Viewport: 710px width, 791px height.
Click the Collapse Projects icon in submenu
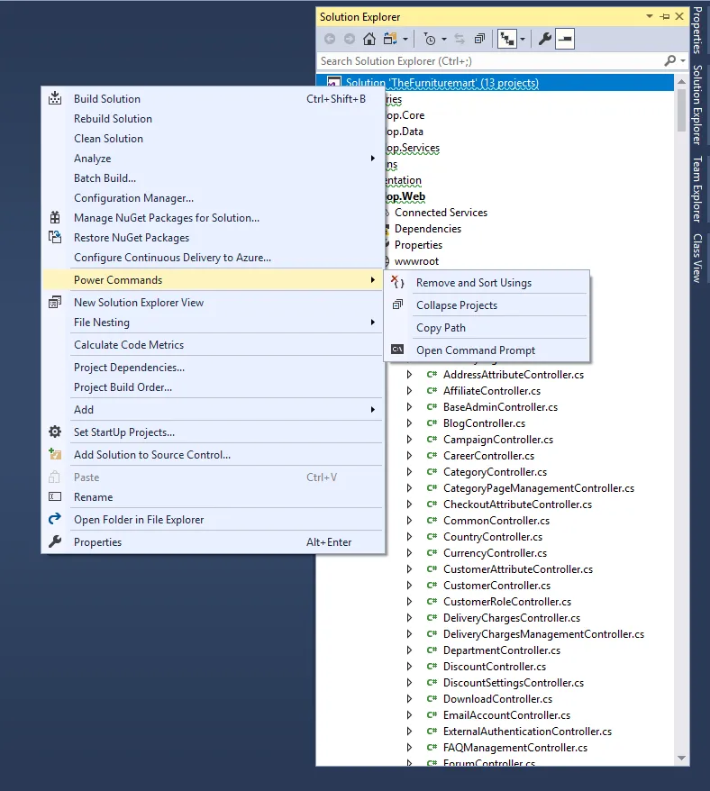397,305
